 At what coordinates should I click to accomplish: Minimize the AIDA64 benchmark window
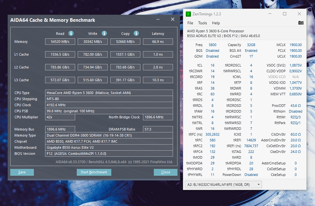158,20
